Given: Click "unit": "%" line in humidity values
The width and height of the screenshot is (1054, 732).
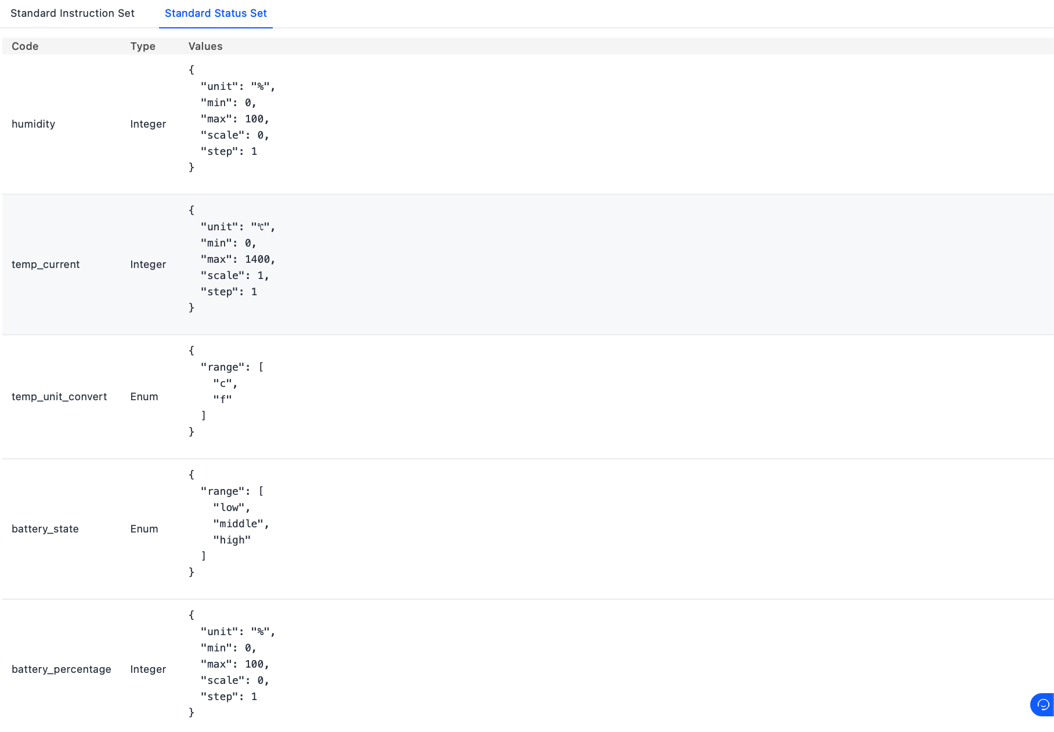Looking at the screenshot, I should coord(238,86).
